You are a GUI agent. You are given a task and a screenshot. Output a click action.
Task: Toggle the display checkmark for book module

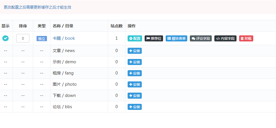(x=5, y=38)
